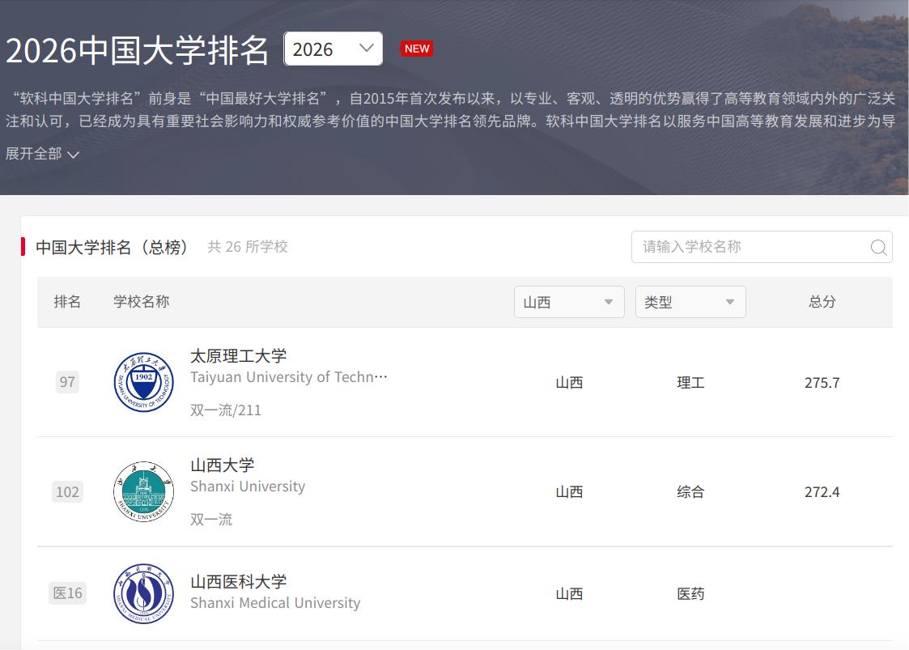Click the 2026中国大学排名 page title

138,49
